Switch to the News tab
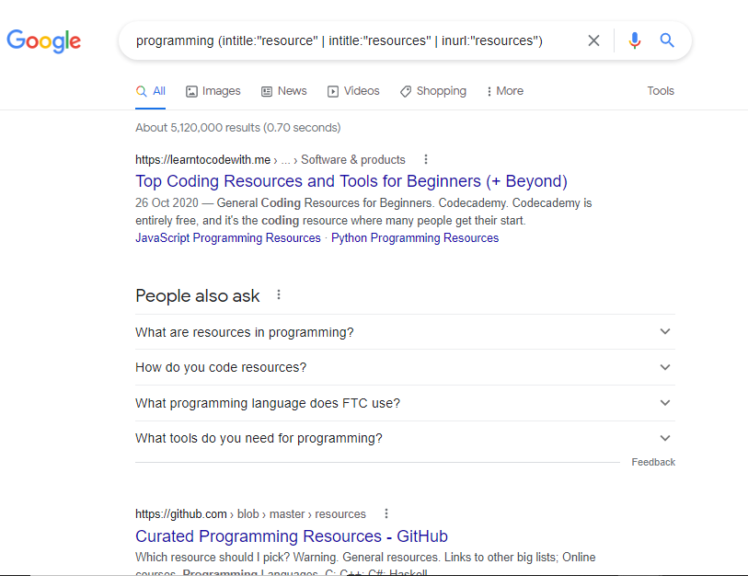Screen dimensions: 748x576 point(284,91)
